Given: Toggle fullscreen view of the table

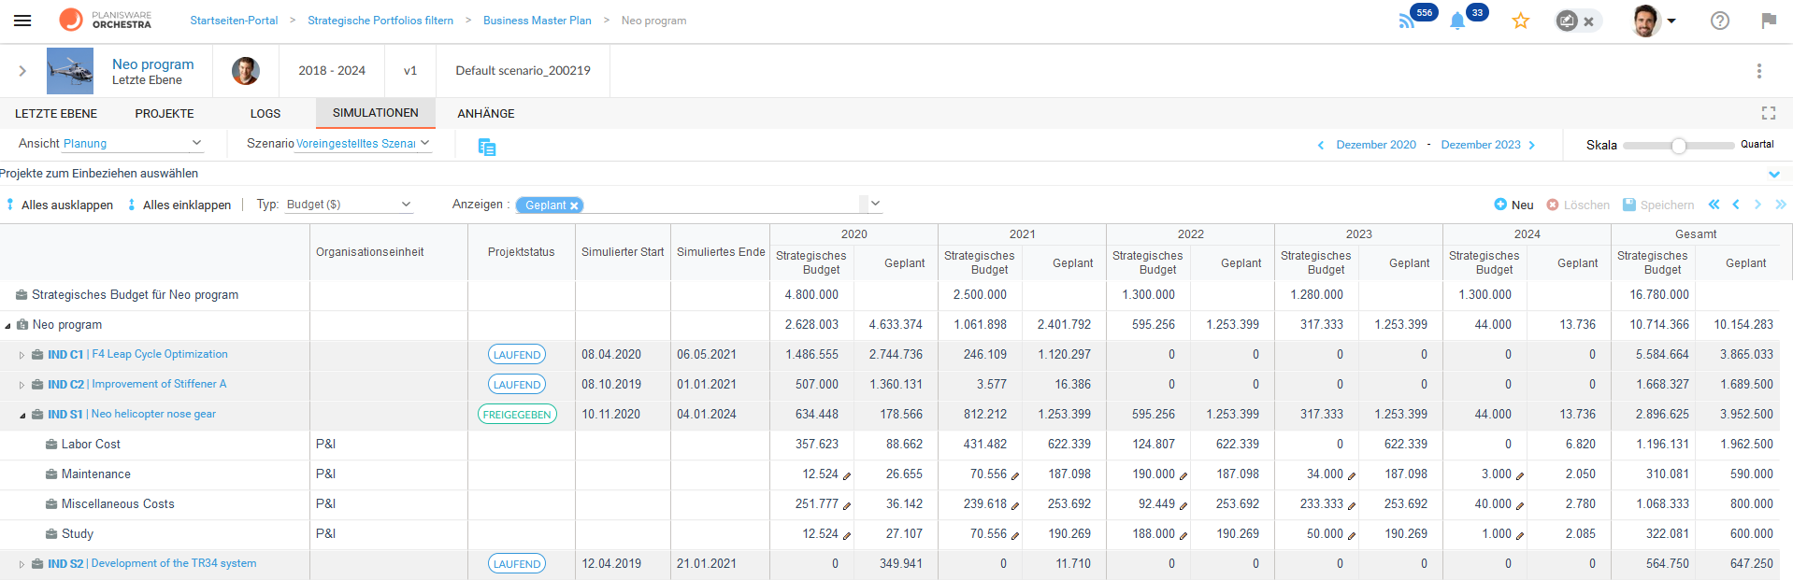Looking at the screenshot, I should coord(1768,113).
